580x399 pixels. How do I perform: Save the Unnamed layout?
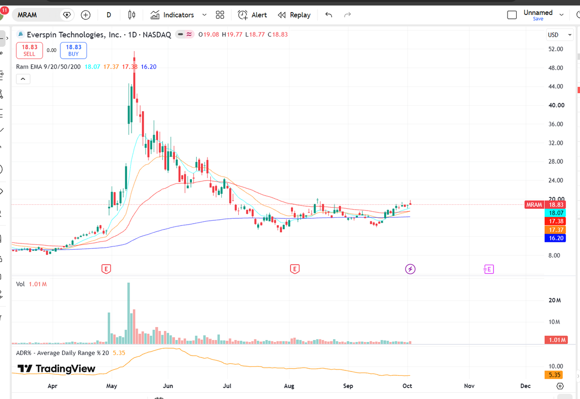[538, 19]
